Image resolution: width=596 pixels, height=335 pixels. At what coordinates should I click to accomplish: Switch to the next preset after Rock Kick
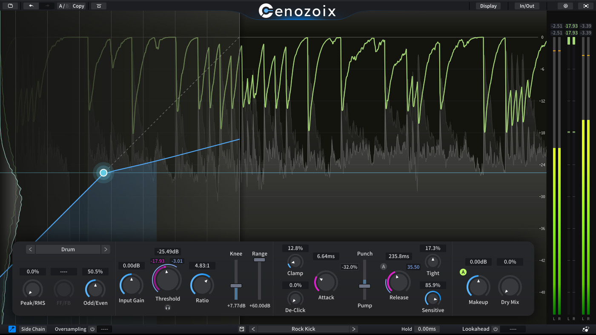pos(353,329)
